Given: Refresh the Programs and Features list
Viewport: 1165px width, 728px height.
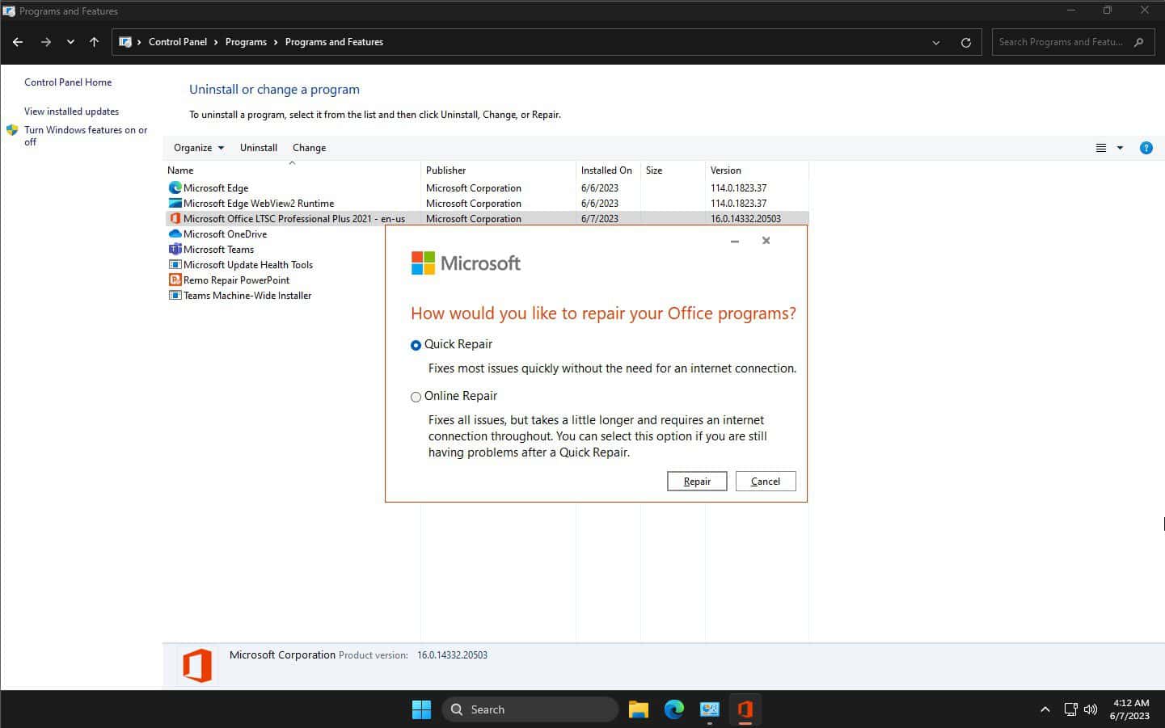Looking at the screenshot, I should pos(966,42).
